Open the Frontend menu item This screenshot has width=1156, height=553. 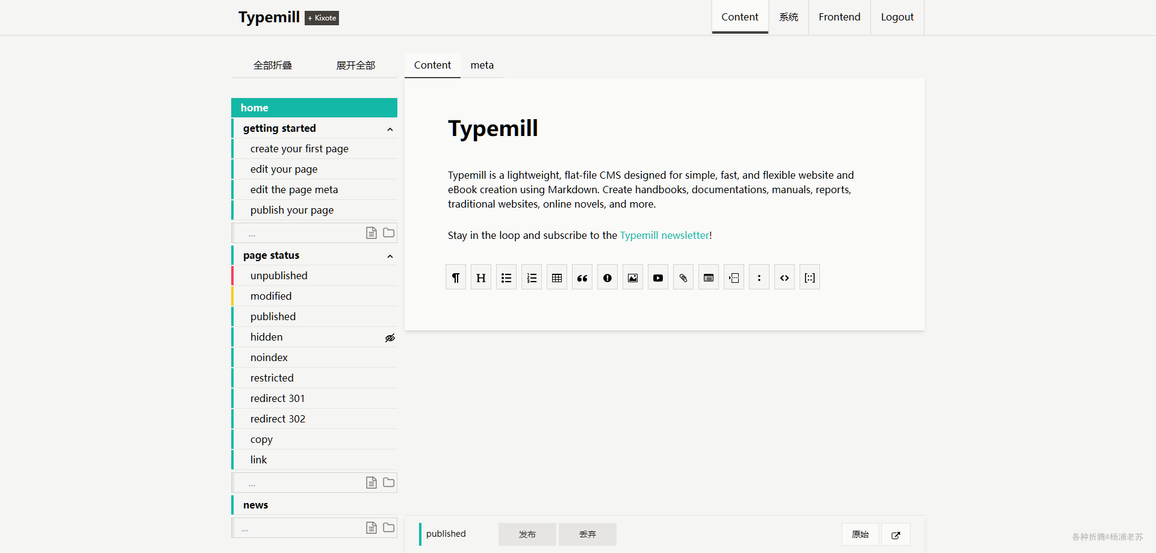pyautogui.click(x=839, y=17)
